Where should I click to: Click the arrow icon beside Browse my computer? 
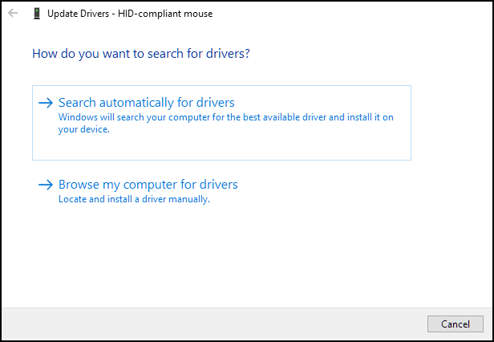46,185
